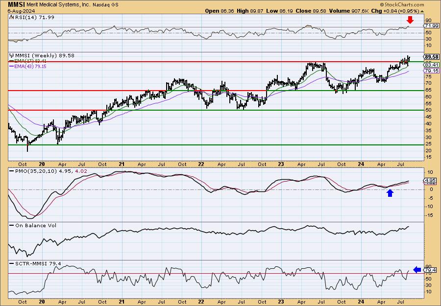Screen dimensions: 441x306
Task: Click the 22 year label on the bottom time axis
Action: pyautogui.click(x=201, y=302)
